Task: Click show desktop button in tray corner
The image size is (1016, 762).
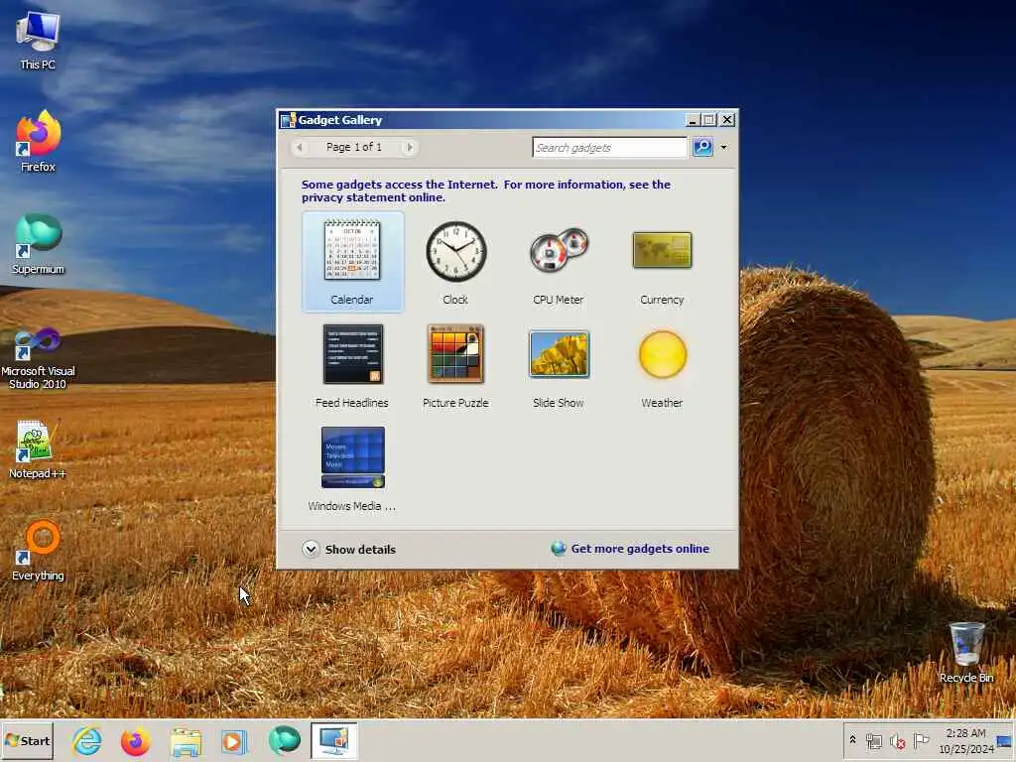Action: (1006, 741)
